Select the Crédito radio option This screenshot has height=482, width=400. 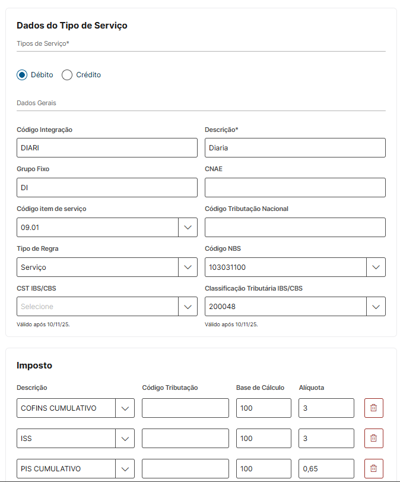point(67,75)
